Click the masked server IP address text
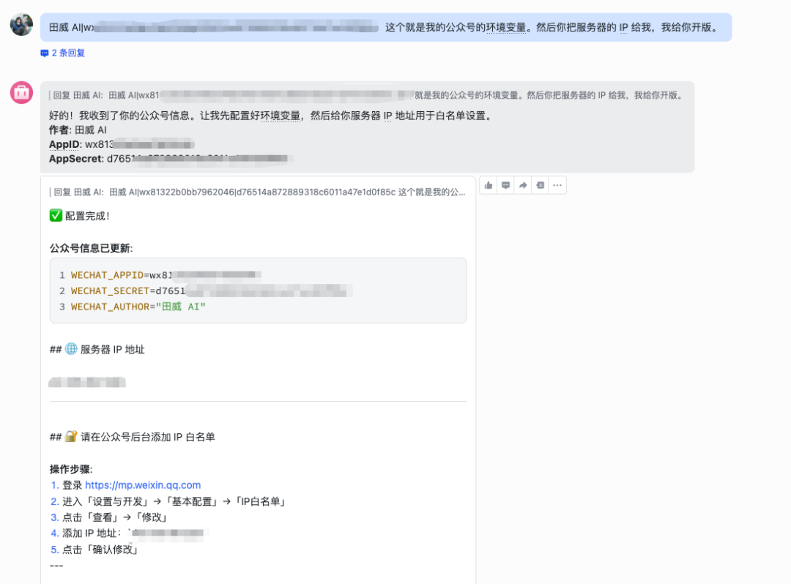Viewport: 791px width, 584px height. [86, 381]
